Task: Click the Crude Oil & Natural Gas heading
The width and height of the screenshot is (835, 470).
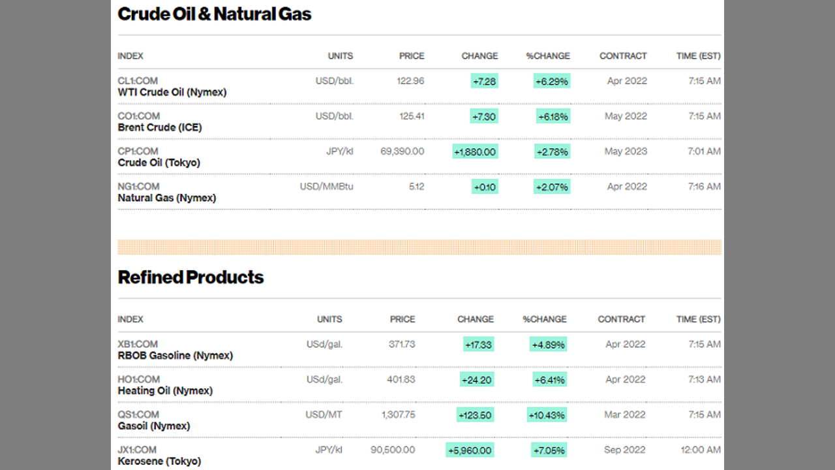Action: (215, 14)
